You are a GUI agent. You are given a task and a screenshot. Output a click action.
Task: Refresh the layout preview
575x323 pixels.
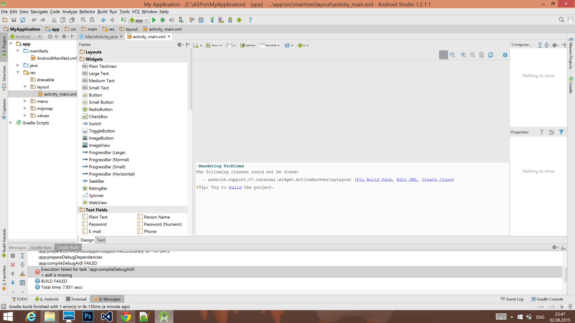491,55
